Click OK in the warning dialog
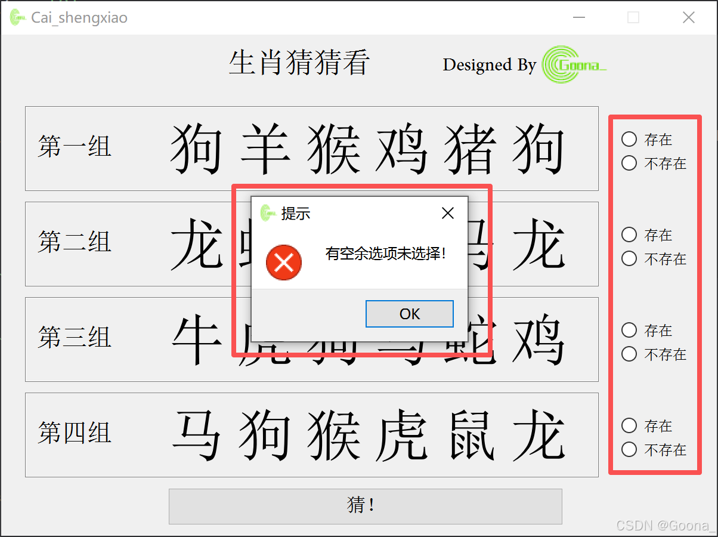718x537 pixels. [x=410, y=314]
